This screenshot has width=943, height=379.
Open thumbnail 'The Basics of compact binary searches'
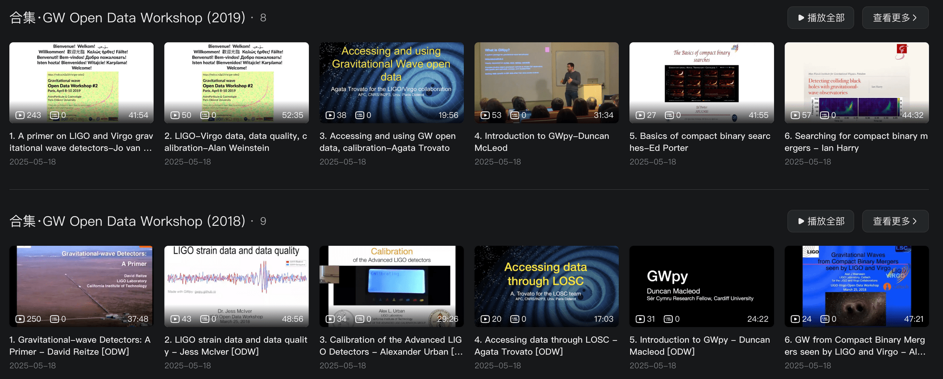coord(702,82)
